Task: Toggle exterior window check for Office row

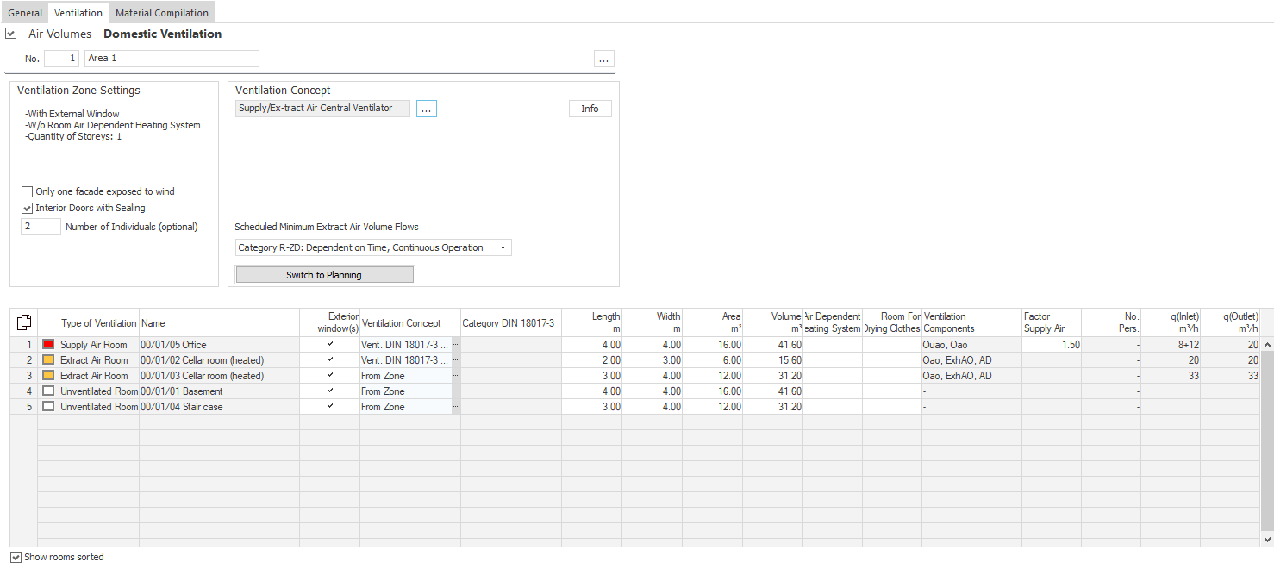Action: coord(330,345)
